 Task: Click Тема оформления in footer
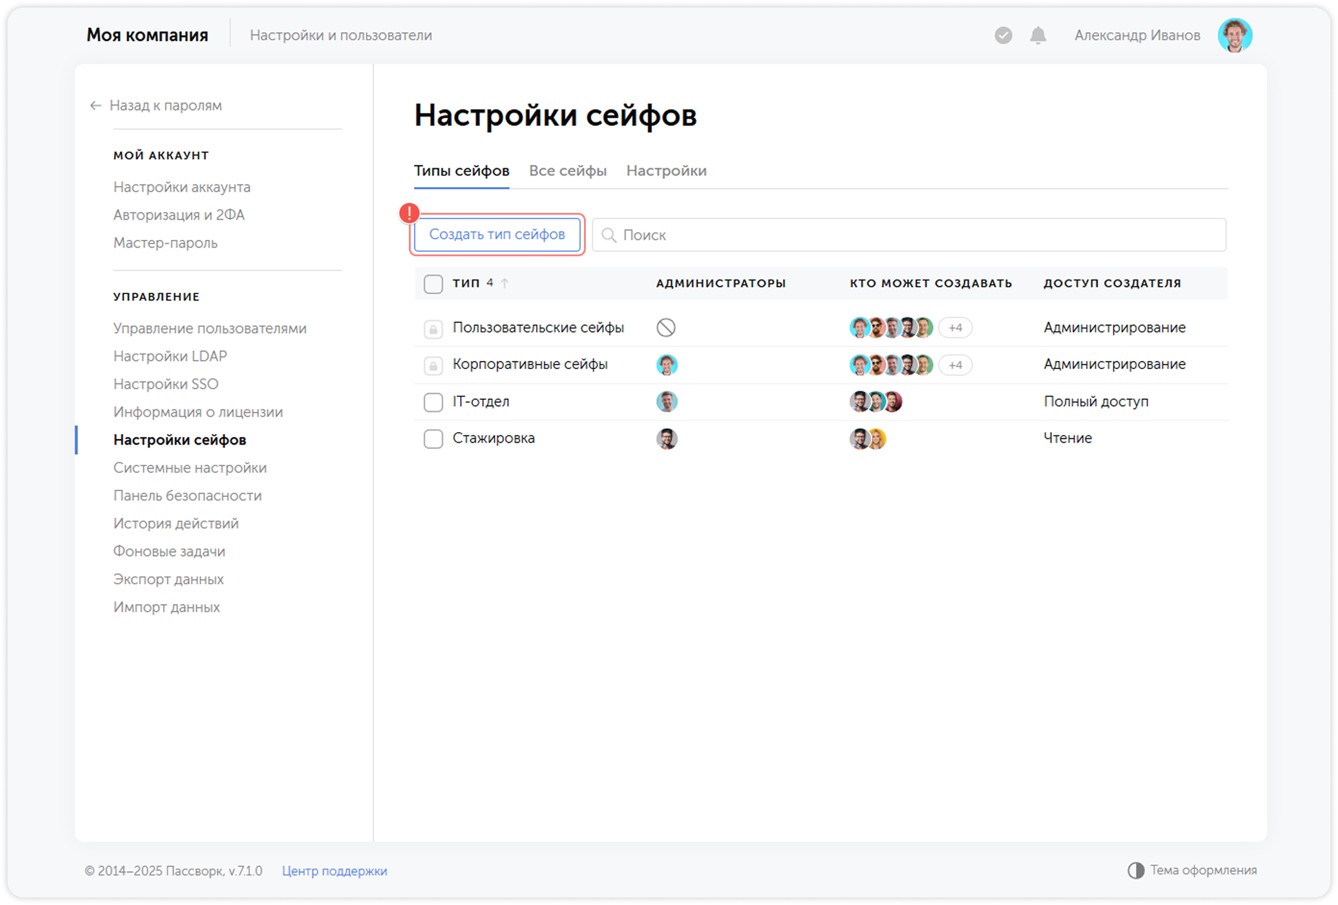(x=1203, y=870)
